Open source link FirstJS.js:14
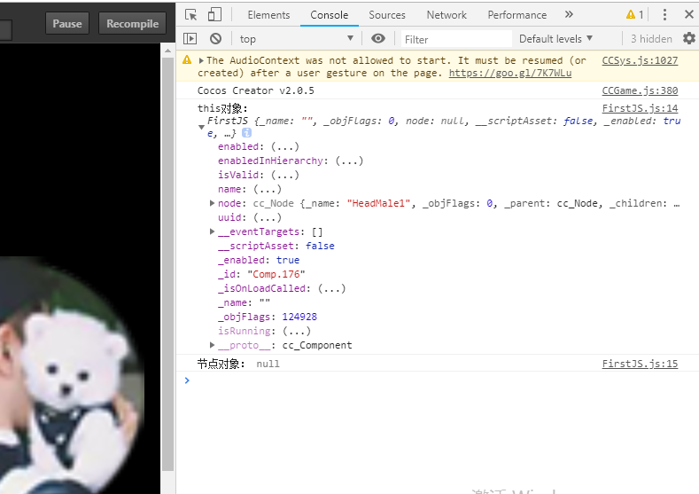699x494 pixels. click(640, 108)
